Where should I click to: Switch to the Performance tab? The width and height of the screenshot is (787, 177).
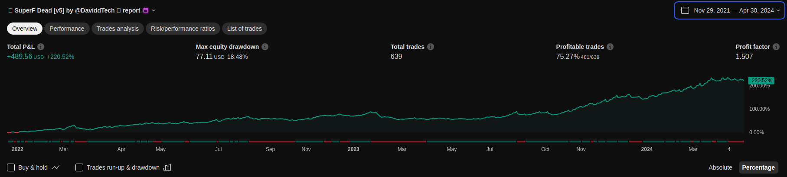[67, 29]
